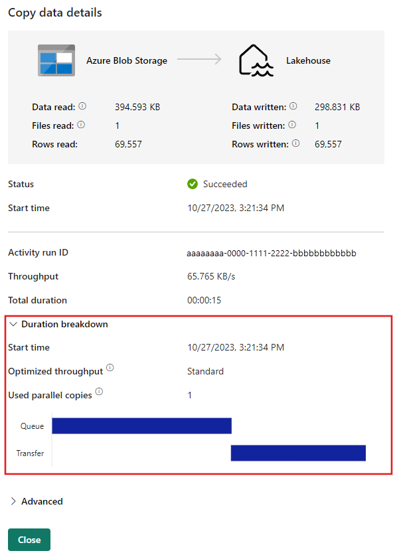Click the Queue duration bar
The image size is (397, 555).
141,426
